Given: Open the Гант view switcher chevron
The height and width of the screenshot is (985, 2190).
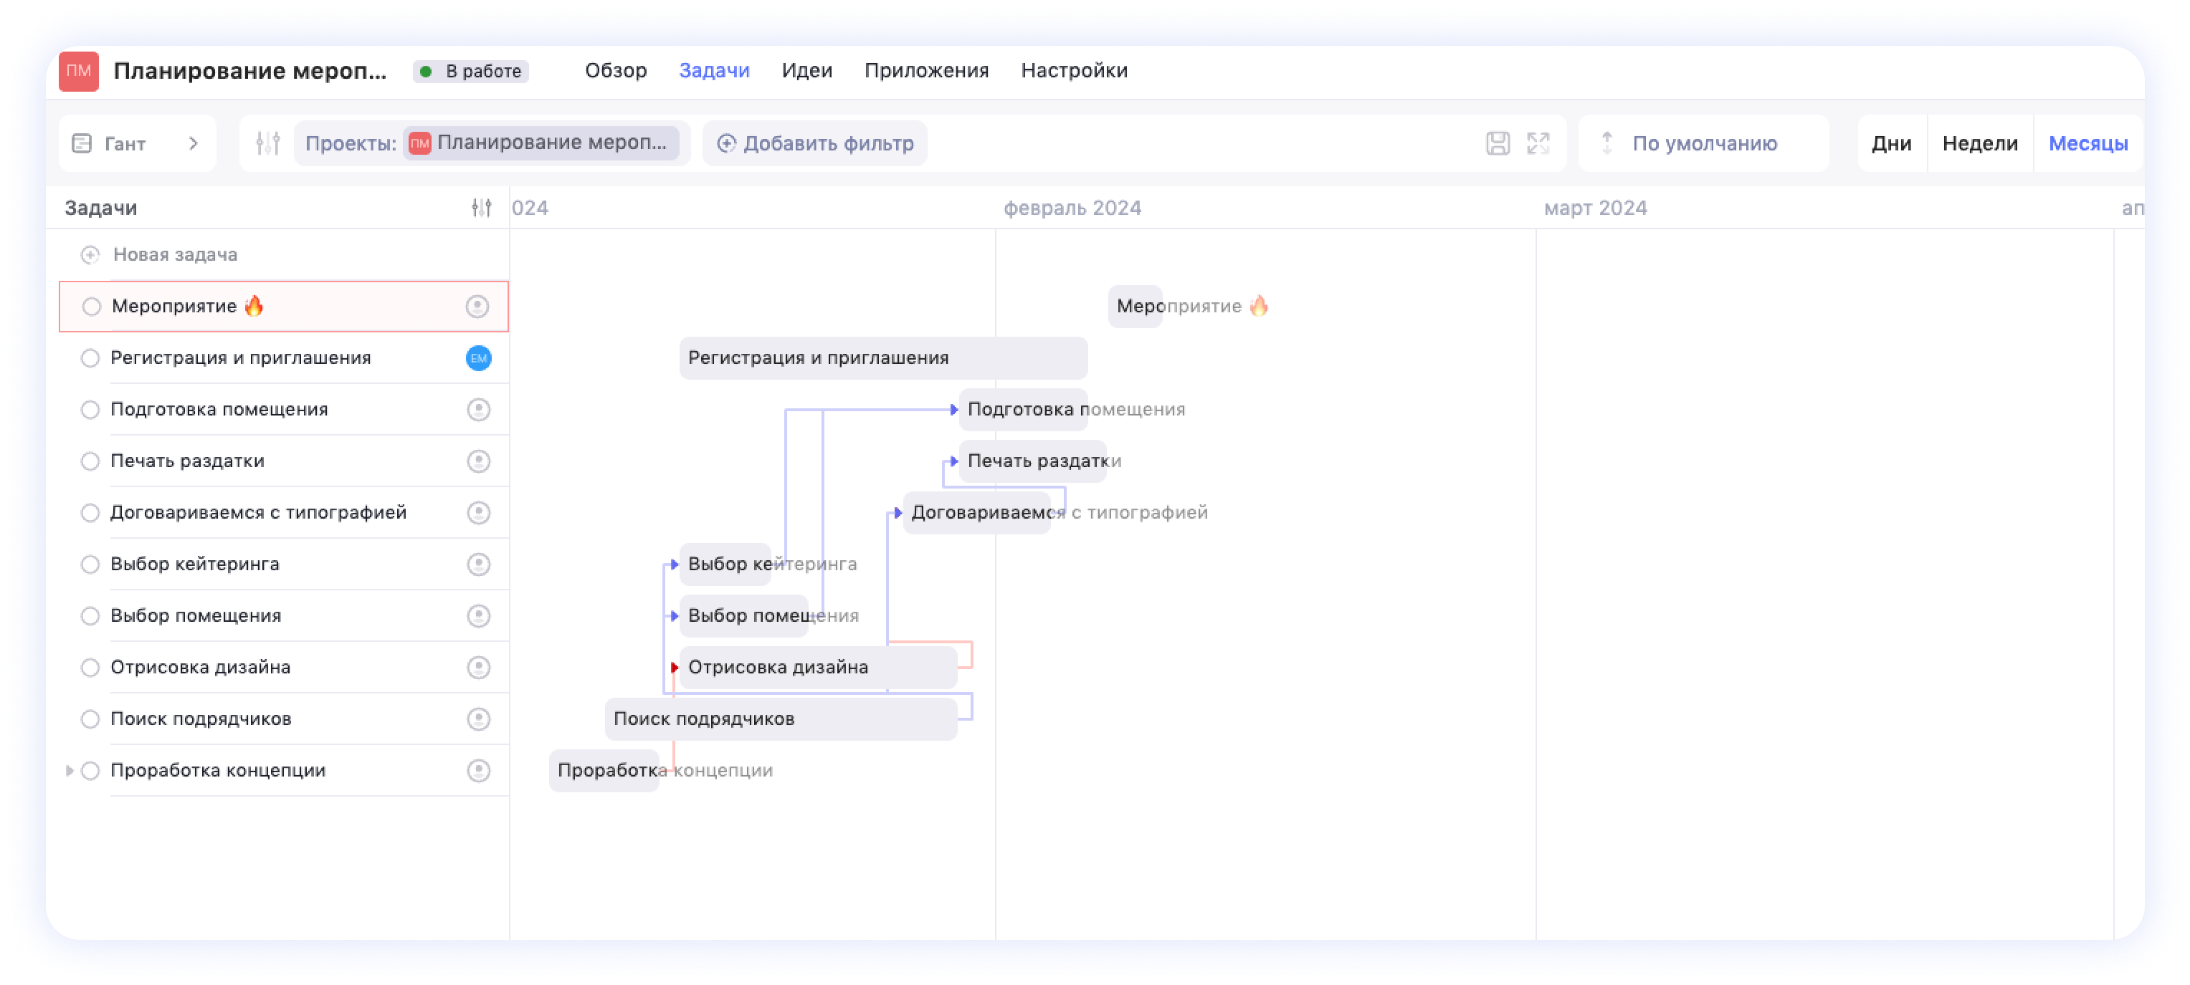Looking at the screenshot, I should coord(193,143).
